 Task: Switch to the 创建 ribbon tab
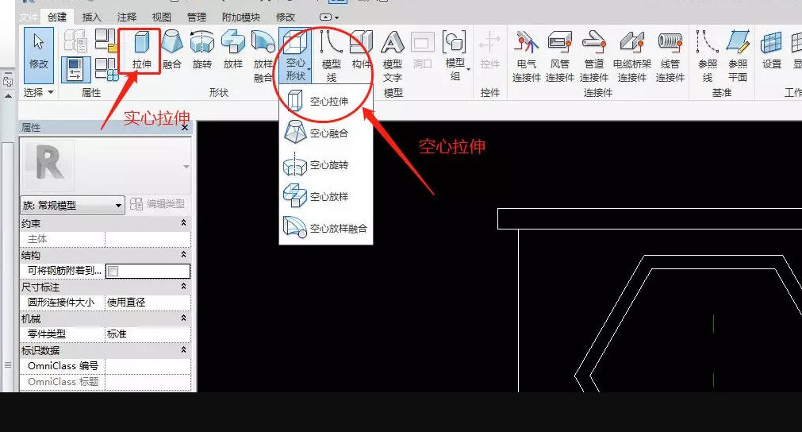tap(57, 17)
